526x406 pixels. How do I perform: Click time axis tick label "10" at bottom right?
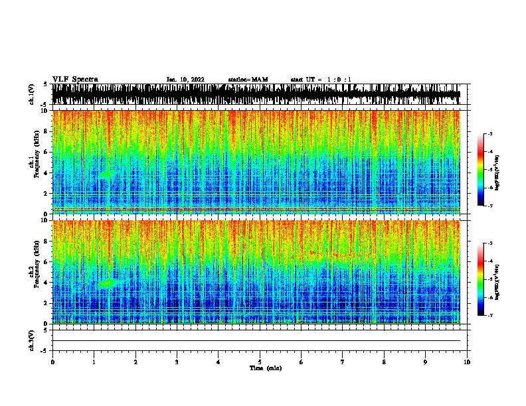(x=467, y=362)
